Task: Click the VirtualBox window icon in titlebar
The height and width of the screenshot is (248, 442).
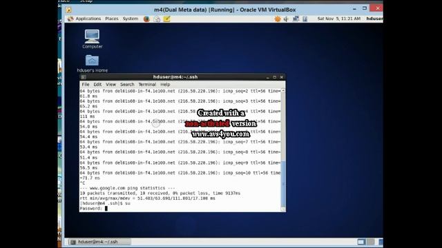Action: pos(68,10)
